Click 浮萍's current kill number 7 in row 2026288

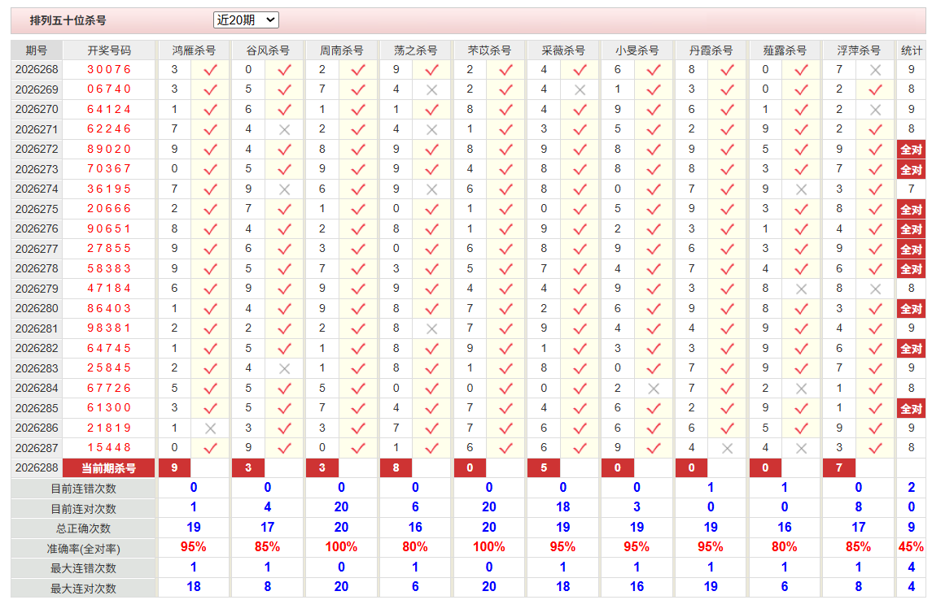pos(839,467)
